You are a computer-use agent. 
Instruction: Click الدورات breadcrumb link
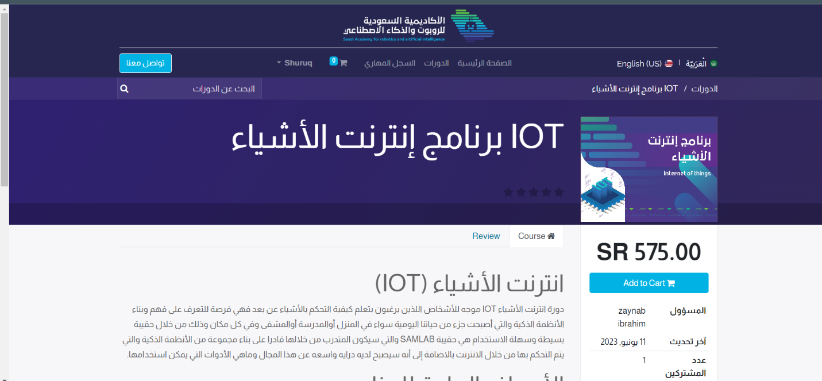coord(704,89)
